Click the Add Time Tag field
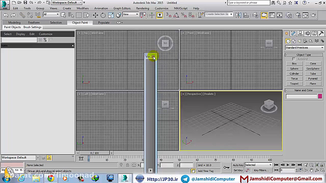The width and height of the screenshot is (326, 183). coord(206,171)
